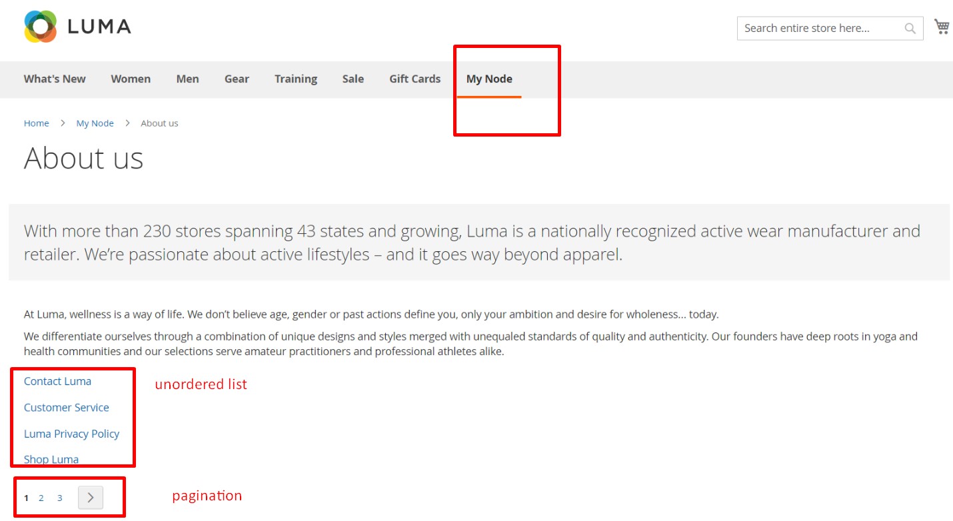Open the shopping cart icon
The height and width of the screenshot is (521, 953).
point(942,27)
